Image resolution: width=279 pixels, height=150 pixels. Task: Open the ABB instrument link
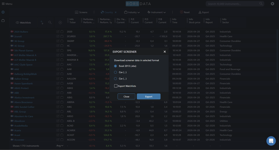point(16,93)
